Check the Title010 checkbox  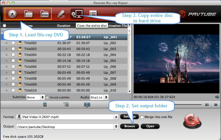13,90
